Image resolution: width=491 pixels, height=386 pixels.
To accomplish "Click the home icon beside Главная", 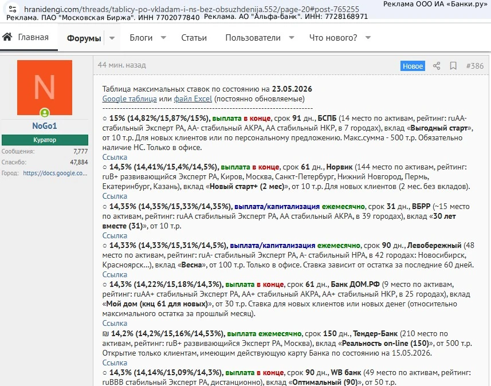I will point(7,37).
